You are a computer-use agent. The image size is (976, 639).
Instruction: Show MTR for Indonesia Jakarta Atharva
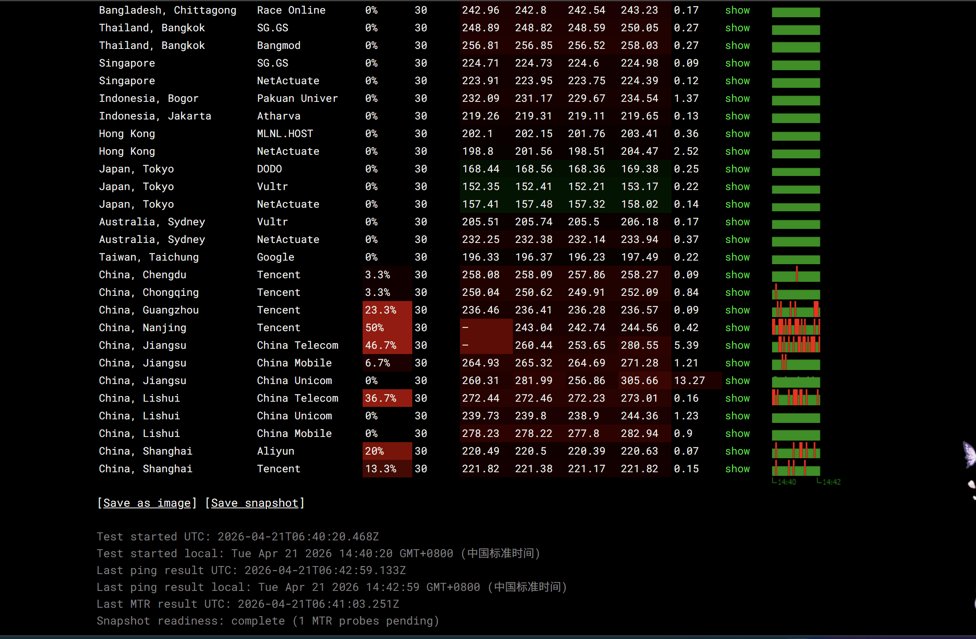(x=737, y=116)
